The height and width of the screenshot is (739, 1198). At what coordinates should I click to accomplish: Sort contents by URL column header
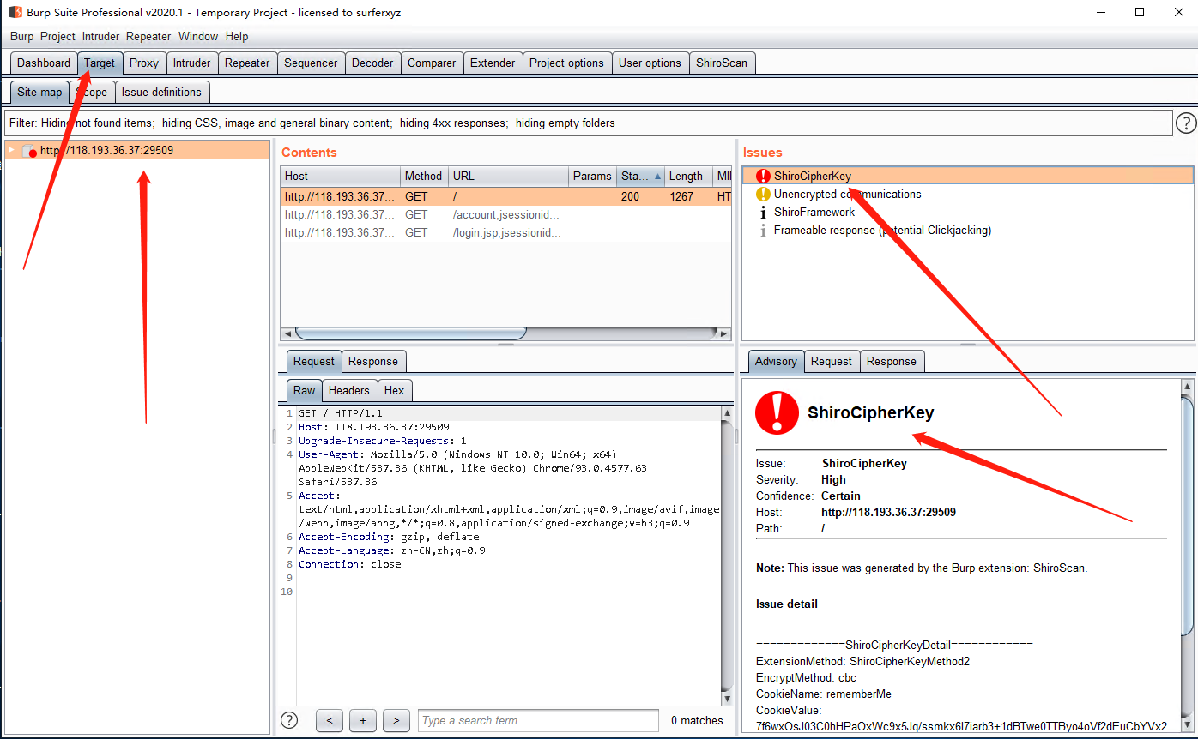pyautogui.click(x=508, y=176)
